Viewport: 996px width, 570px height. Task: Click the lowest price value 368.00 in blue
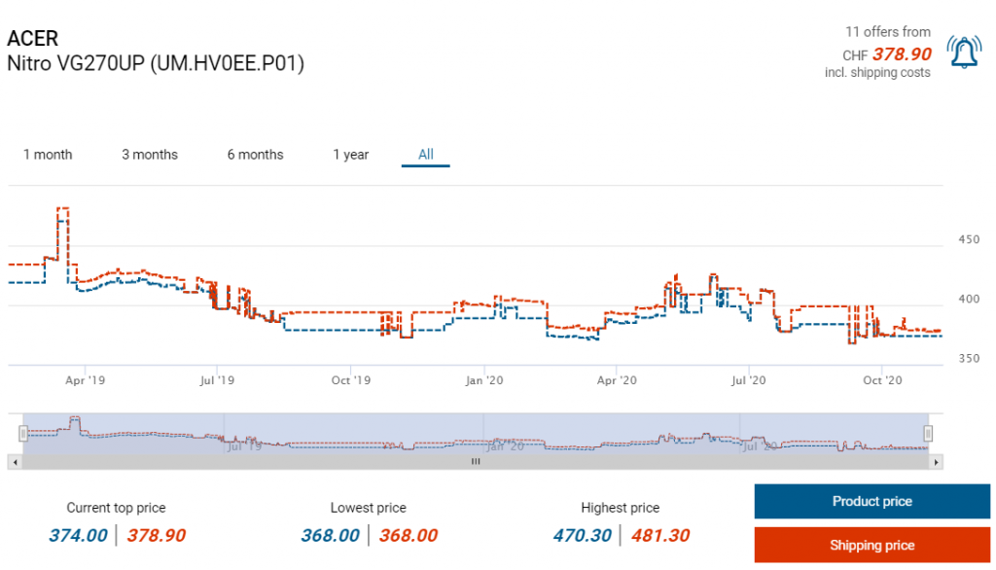click(x=330, y=536)
